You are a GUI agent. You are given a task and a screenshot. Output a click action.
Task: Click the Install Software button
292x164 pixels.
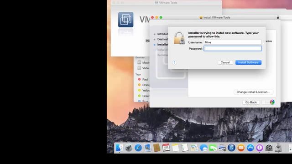click(248, 62)
